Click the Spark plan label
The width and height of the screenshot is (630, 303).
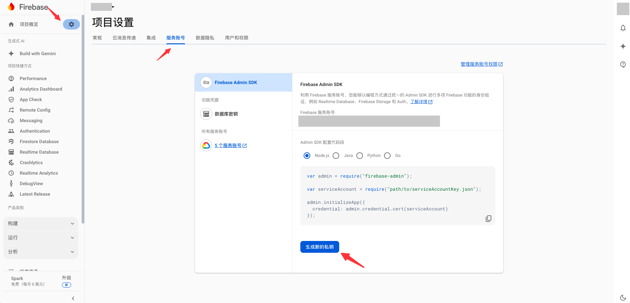click(x=17, y=278)
